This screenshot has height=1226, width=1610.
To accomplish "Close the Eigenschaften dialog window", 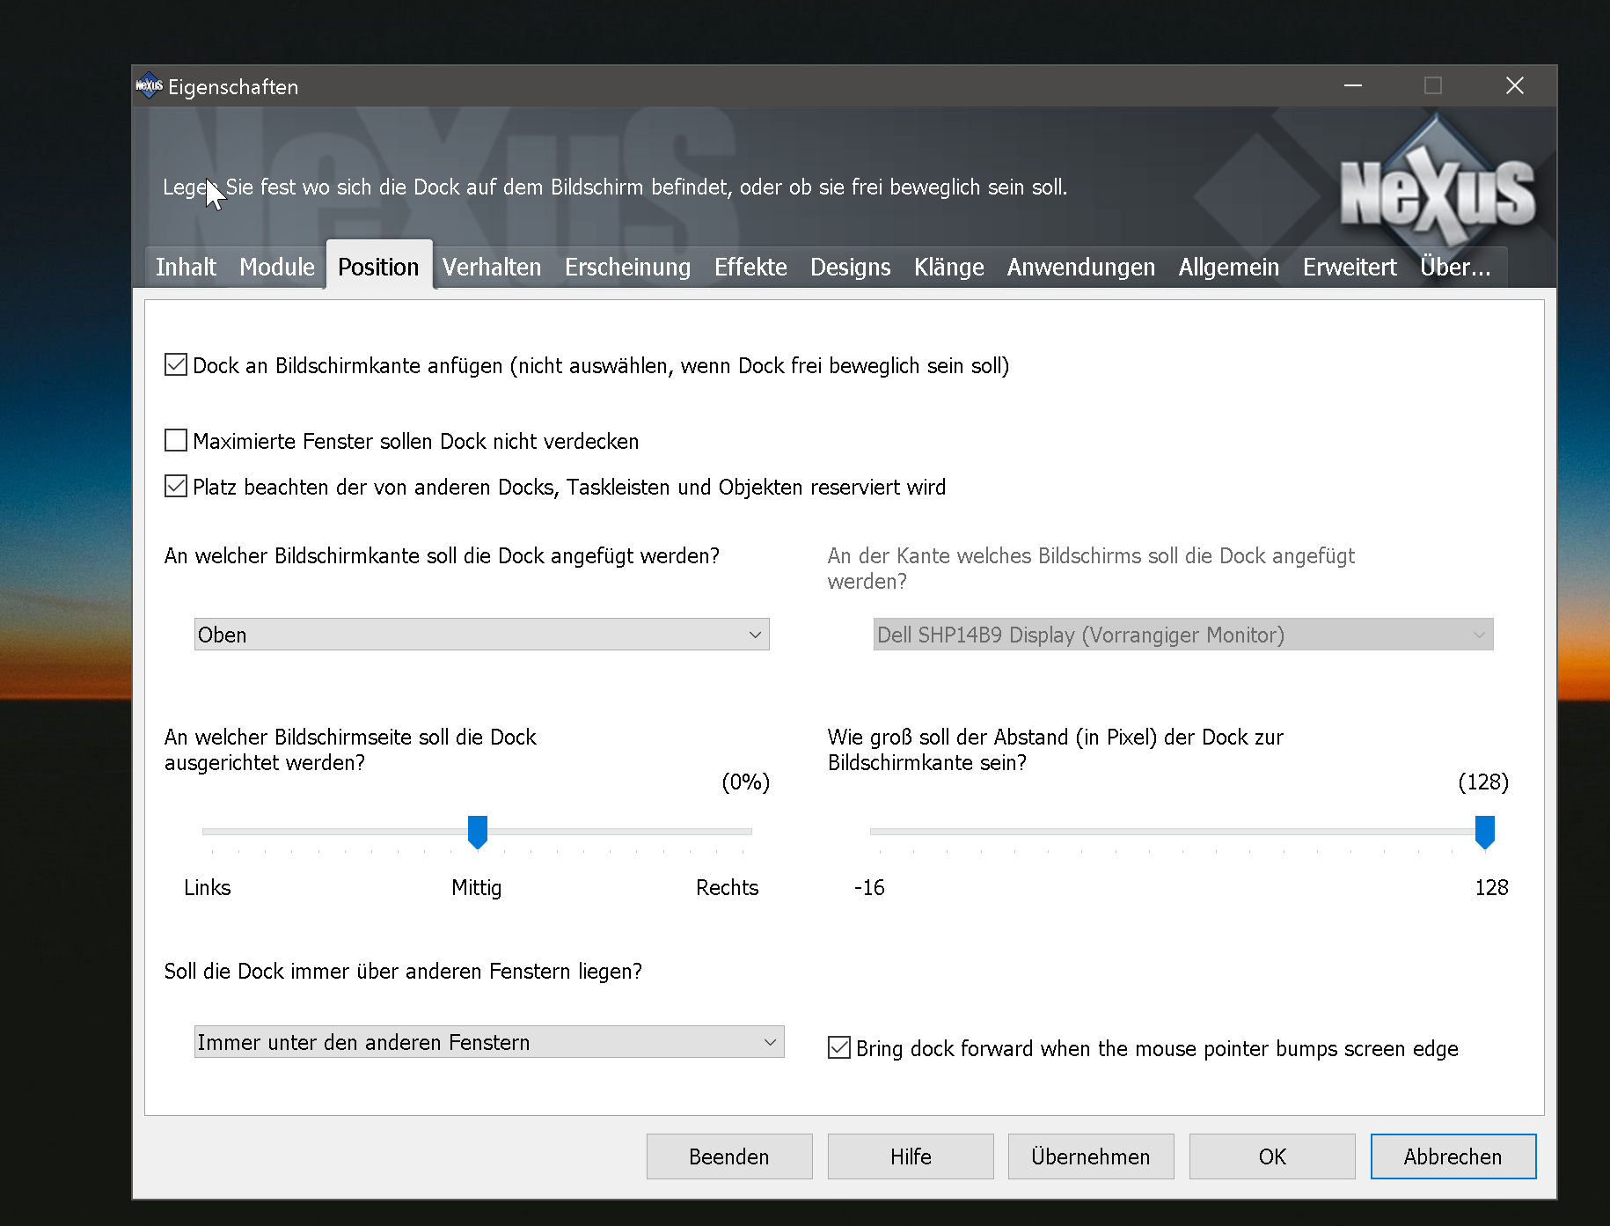I will tap(1514, 86).
